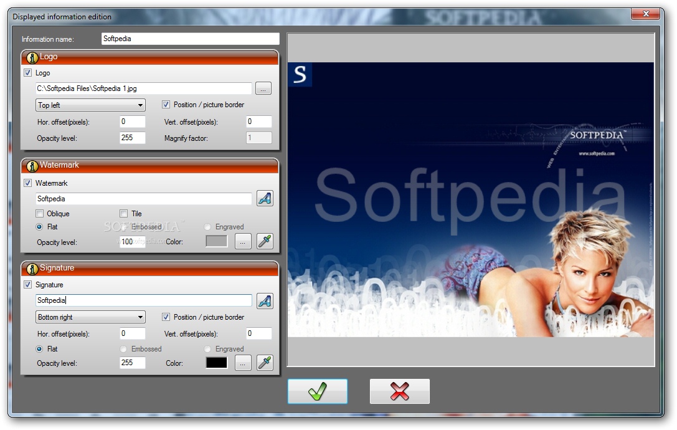Click the signature Vert. offset field
The width and height of the screenshot is (677, 430).
[259, 333]
